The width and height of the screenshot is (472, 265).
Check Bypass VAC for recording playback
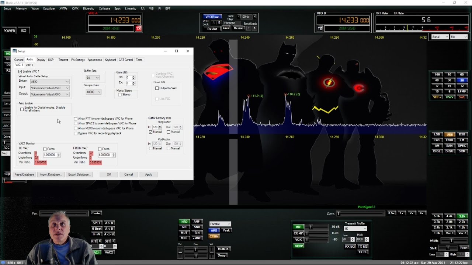coord(76,133)
